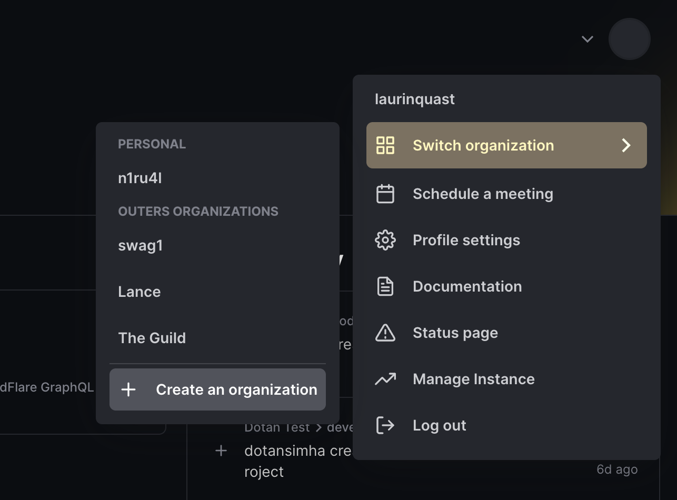Open the Documentation link
Viewport: 677px width, 500px height.
click(467, 286)
